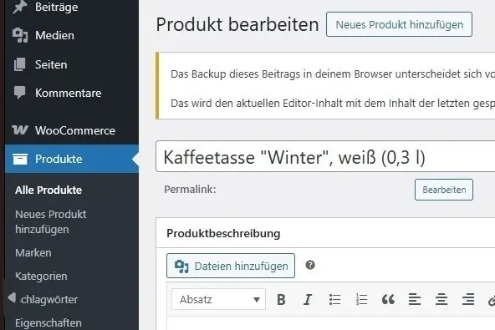Insert a bulleted list
495x330 pixels.
(334, 299)
